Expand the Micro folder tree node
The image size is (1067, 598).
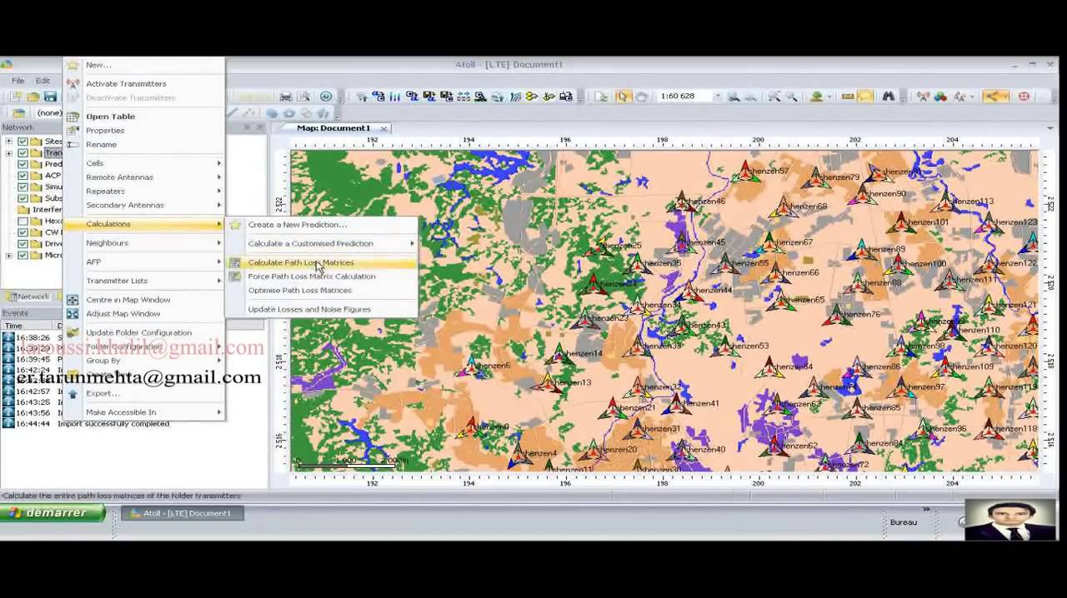pyautogui.click(x=9, y=256)
